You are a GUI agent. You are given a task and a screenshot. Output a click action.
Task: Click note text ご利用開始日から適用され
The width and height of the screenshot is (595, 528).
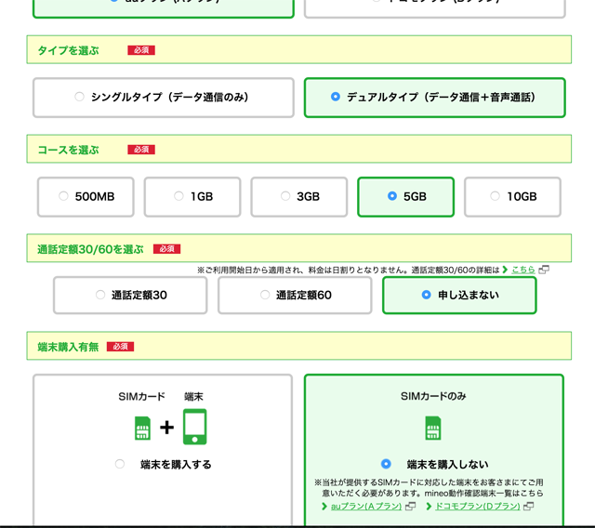348,271
